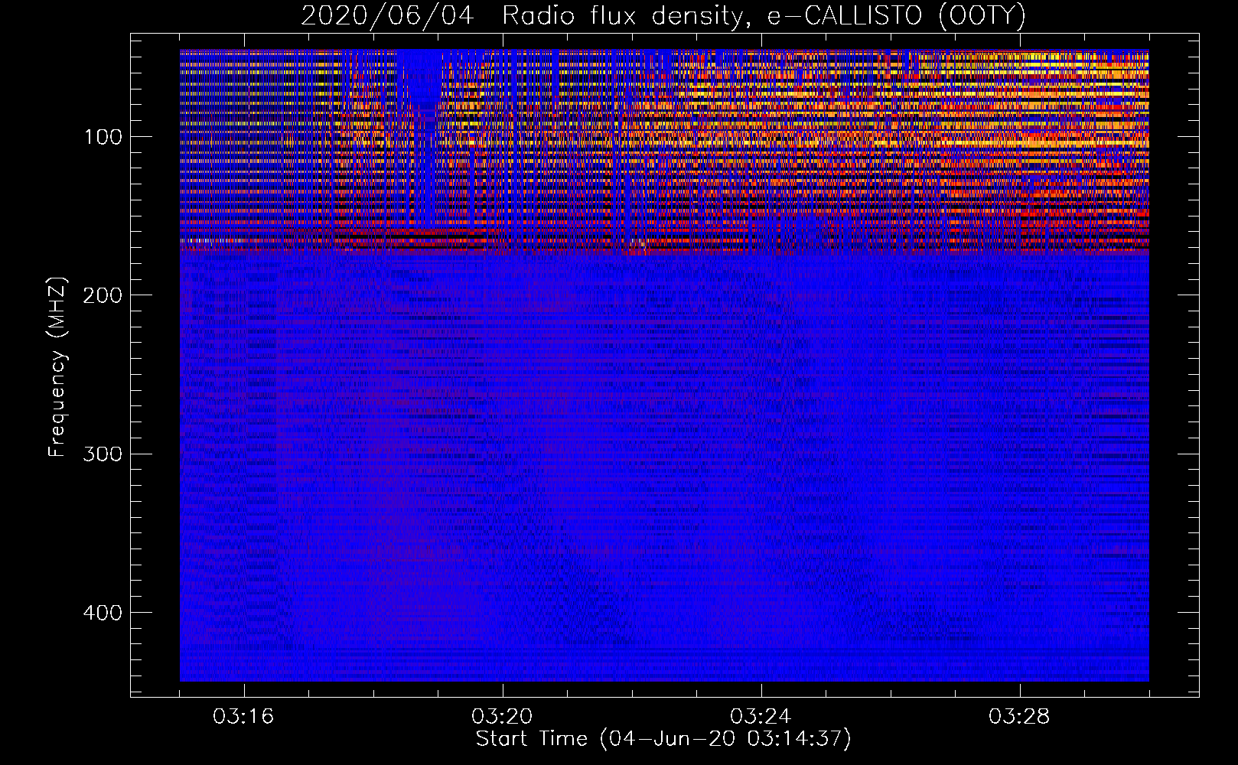Click the '200' frequency tick label
The height and width of the screenshot is (765, 1238).
[x=103, y=295]
